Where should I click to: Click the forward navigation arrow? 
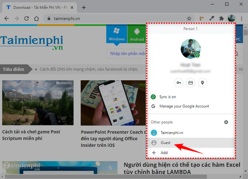pos(16,18)
